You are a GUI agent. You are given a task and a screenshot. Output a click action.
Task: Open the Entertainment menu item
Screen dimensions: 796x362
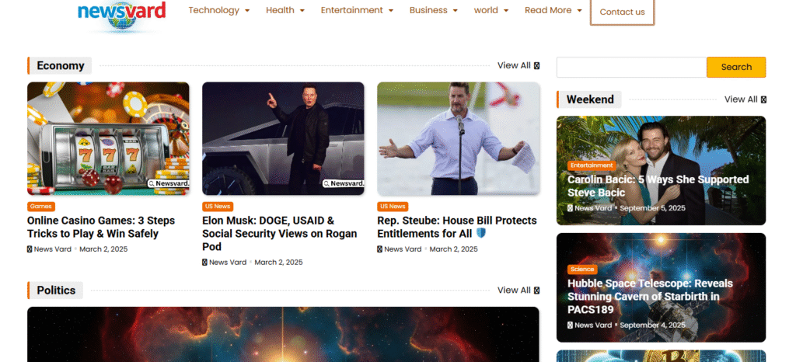pos(352,10)
